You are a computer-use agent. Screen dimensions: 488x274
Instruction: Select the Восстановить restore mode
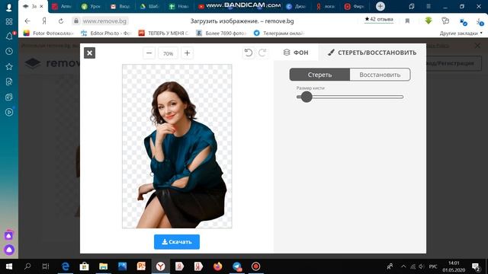(380, 75)
